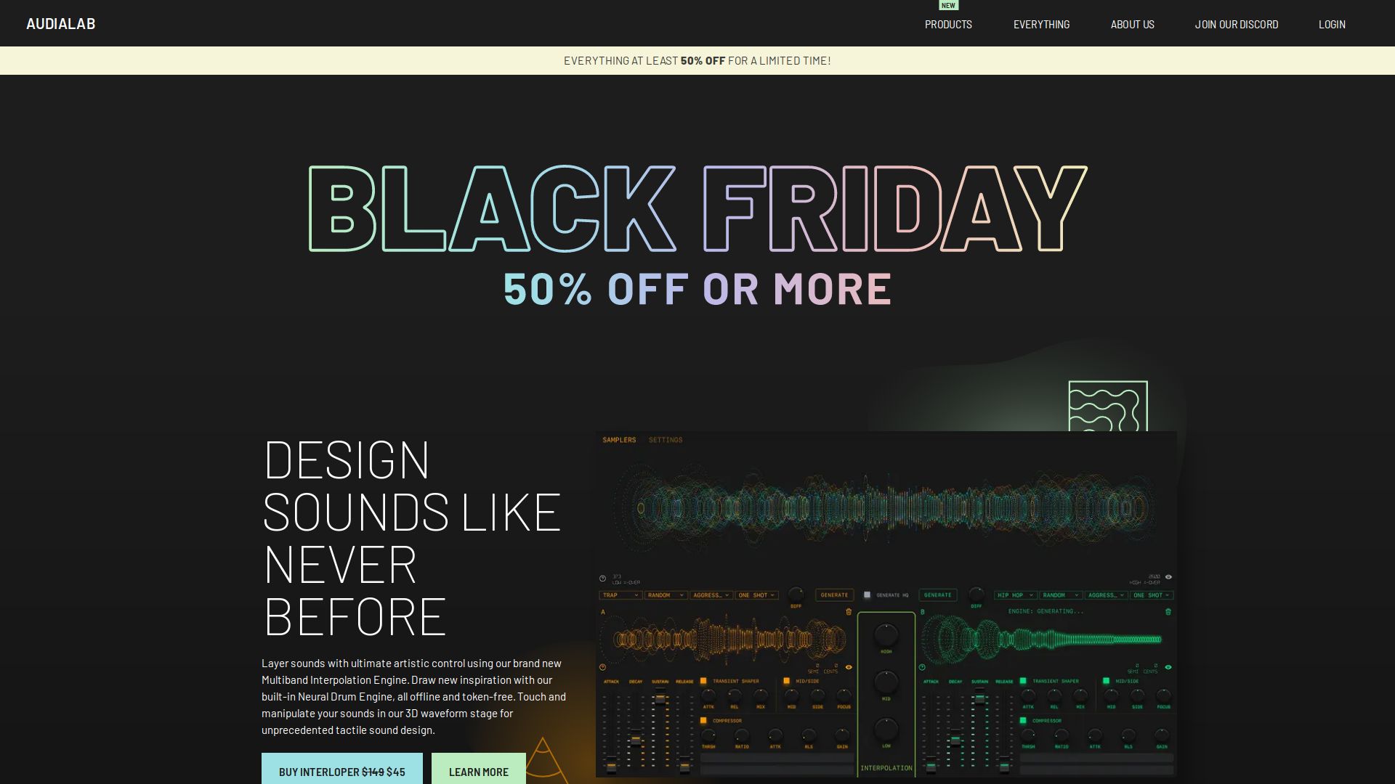Switch to the Settings tab
Image resolution: width=1395 pixels, height=784 pixels.
tap(666, 440)
